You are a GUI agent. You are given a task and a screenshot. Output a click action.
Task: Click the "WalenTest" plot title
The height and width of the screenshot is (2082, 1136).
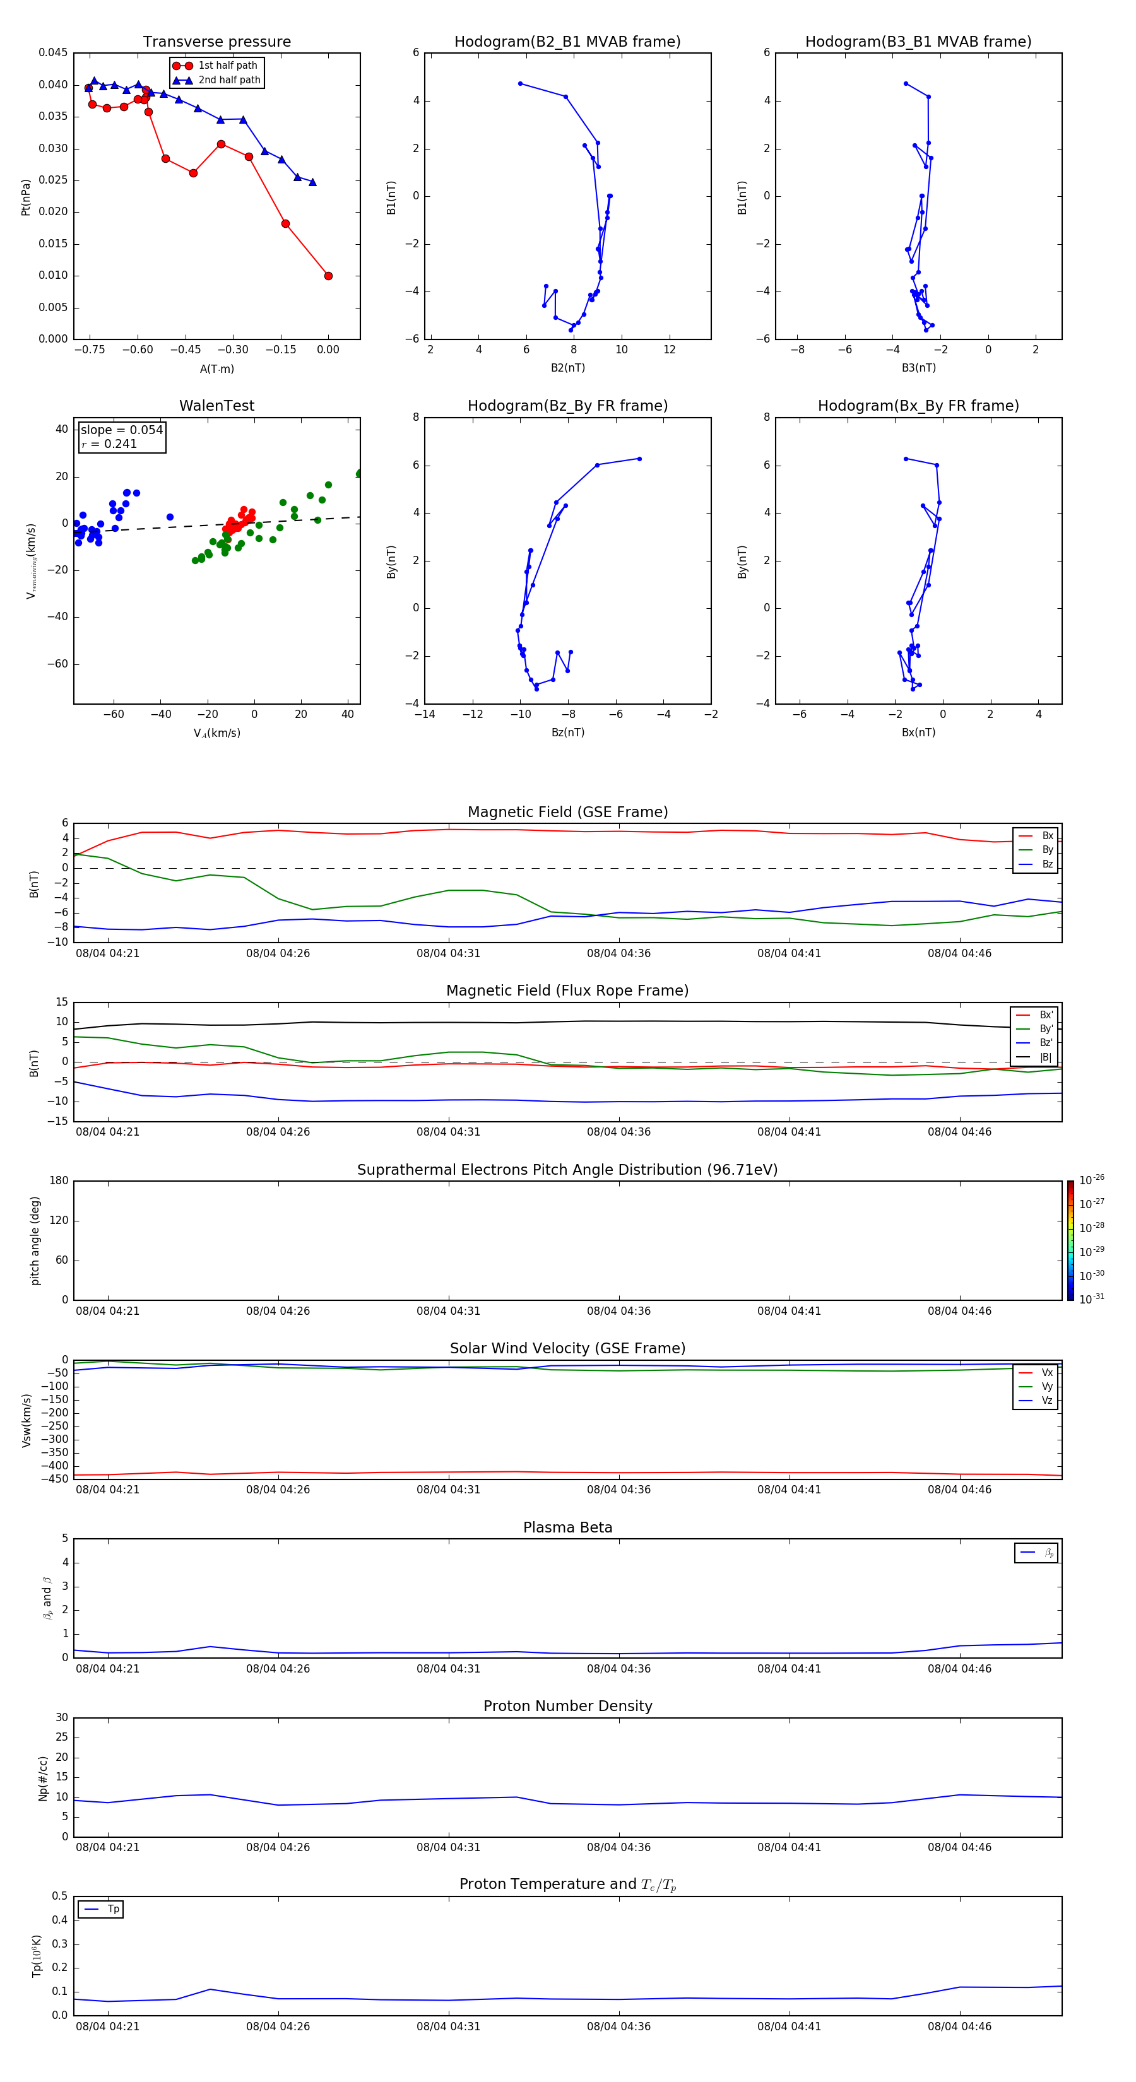[x=216, y=406]
